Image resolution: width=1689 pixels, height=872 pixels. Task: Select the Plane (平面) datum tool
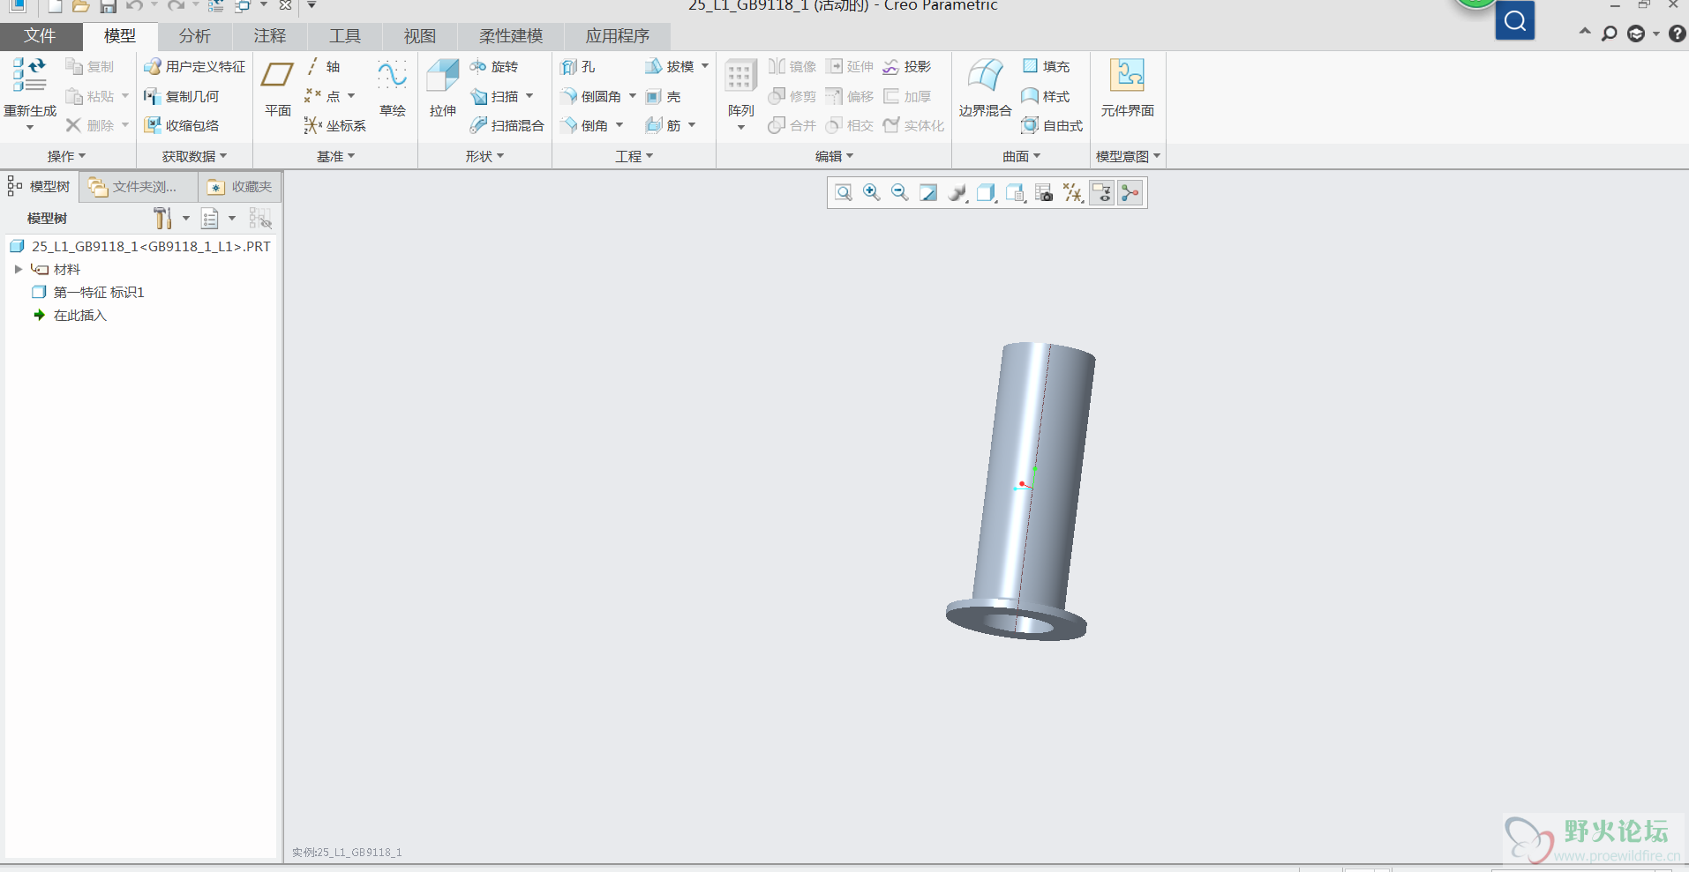tap(278, 88)
